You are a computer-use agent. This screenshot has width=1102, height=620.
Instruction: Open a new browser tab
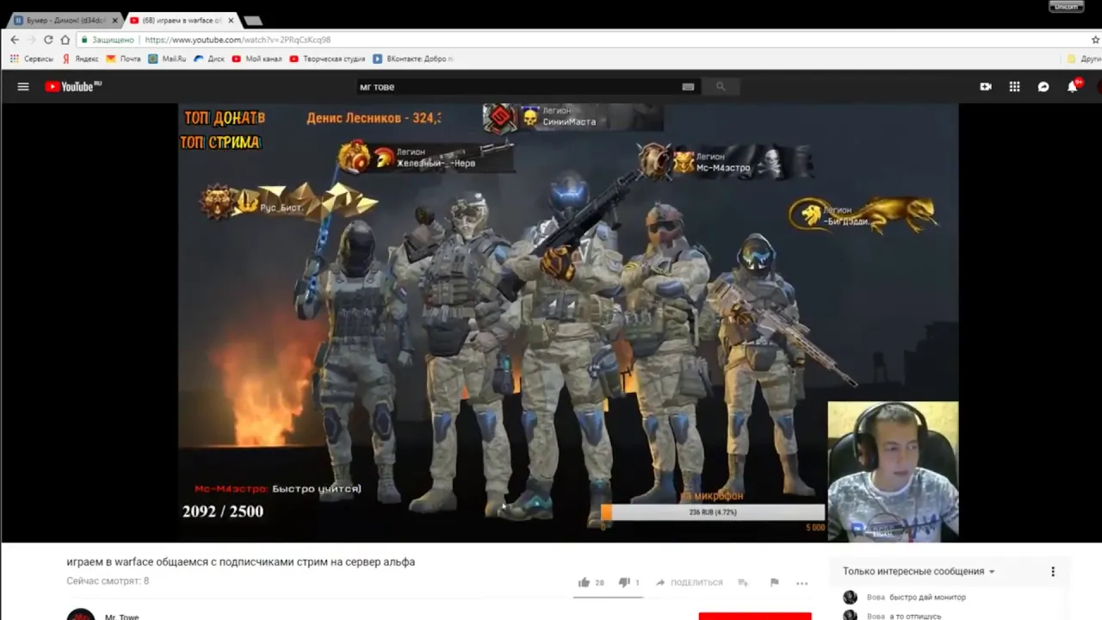tap(253, 20)
